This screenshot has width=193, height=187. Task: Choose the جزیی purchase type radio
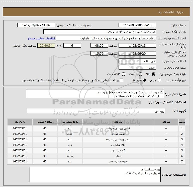[159, 81]
